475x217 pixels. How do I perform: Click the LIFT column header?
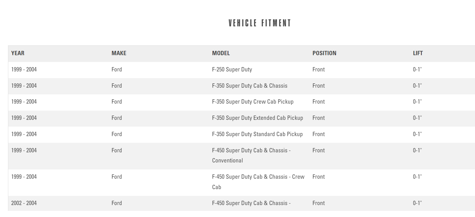pyautogui.click(x=418, y=53)
